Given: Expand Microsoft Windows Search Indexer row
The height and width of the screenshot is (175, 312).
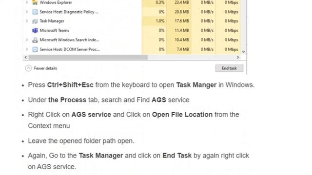Looking at the screenshot, I should coord(27,40).
